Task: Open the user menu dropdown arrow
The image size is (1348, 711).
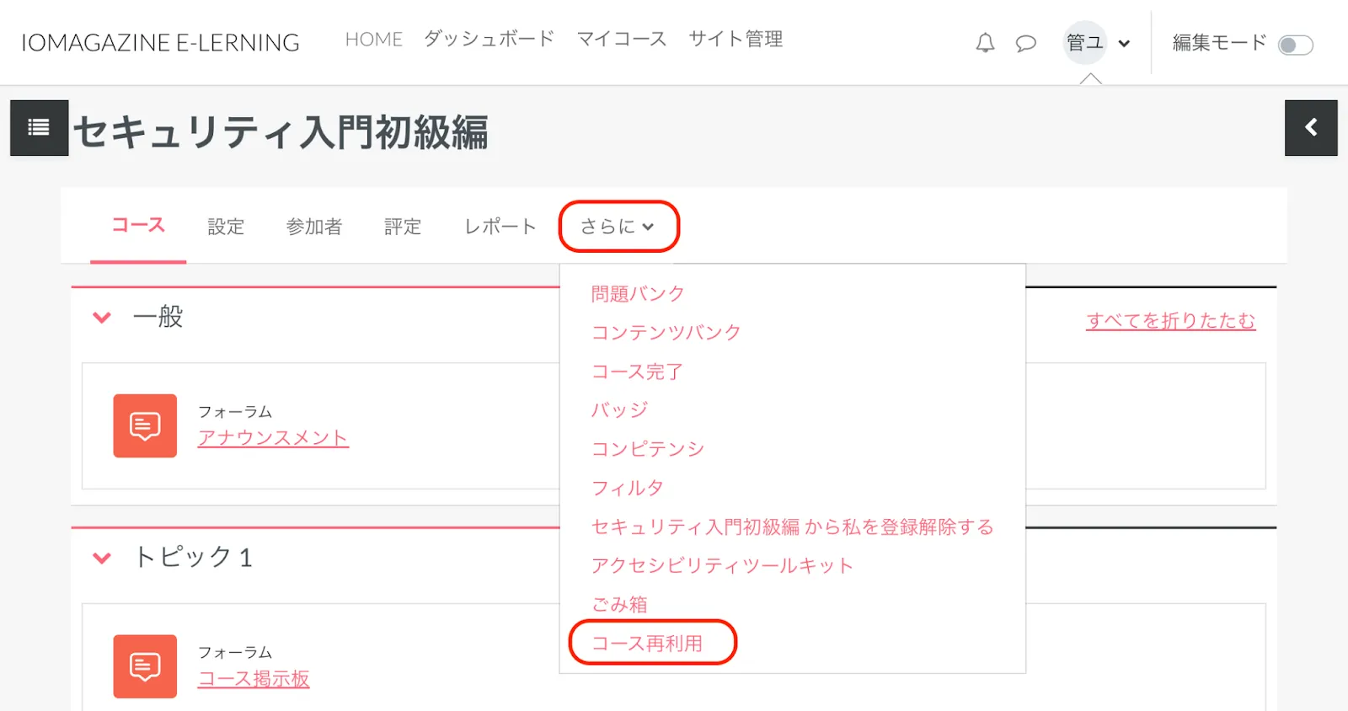Action: click(1124, 44)
